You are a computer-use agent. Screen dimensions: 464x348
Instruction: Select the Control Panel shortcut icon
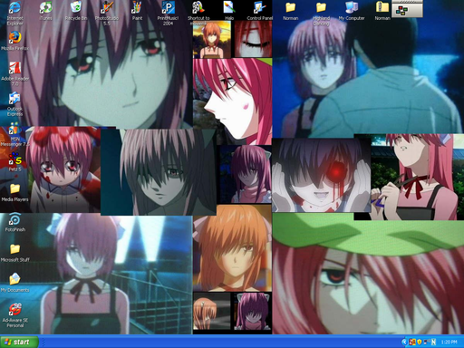tap(259, 11)
